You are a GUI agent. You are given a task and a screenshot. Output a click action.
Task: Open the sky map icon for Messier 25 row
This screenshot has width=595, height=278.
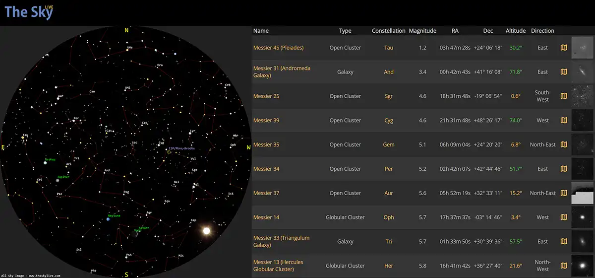(563, 96)
